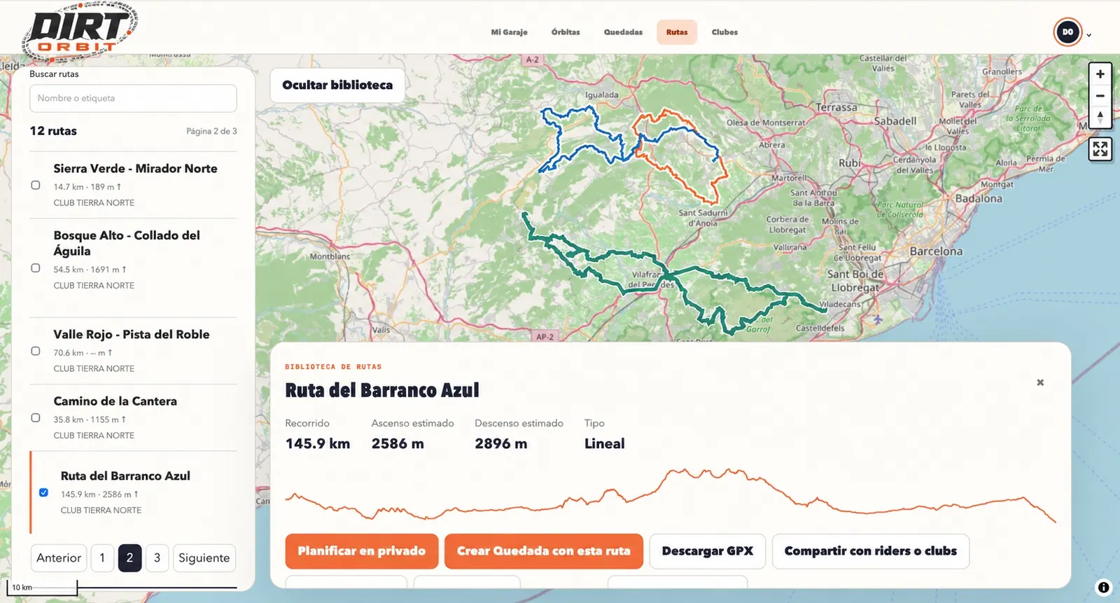Click Crear Quedada con esta ruta
Image resolution: width=1120 pixels, height=603 pixels.
(x=544, y=551)
